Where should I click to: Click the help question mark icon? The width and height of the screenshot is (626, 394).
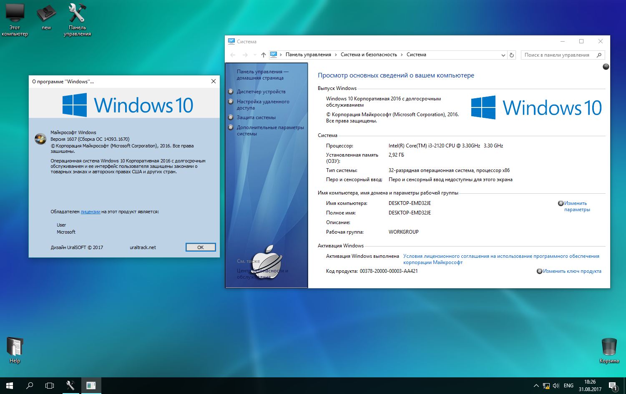click(606, 67)
